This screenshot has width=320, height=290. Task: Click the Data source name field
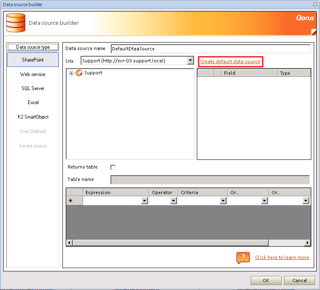(210, 49)
